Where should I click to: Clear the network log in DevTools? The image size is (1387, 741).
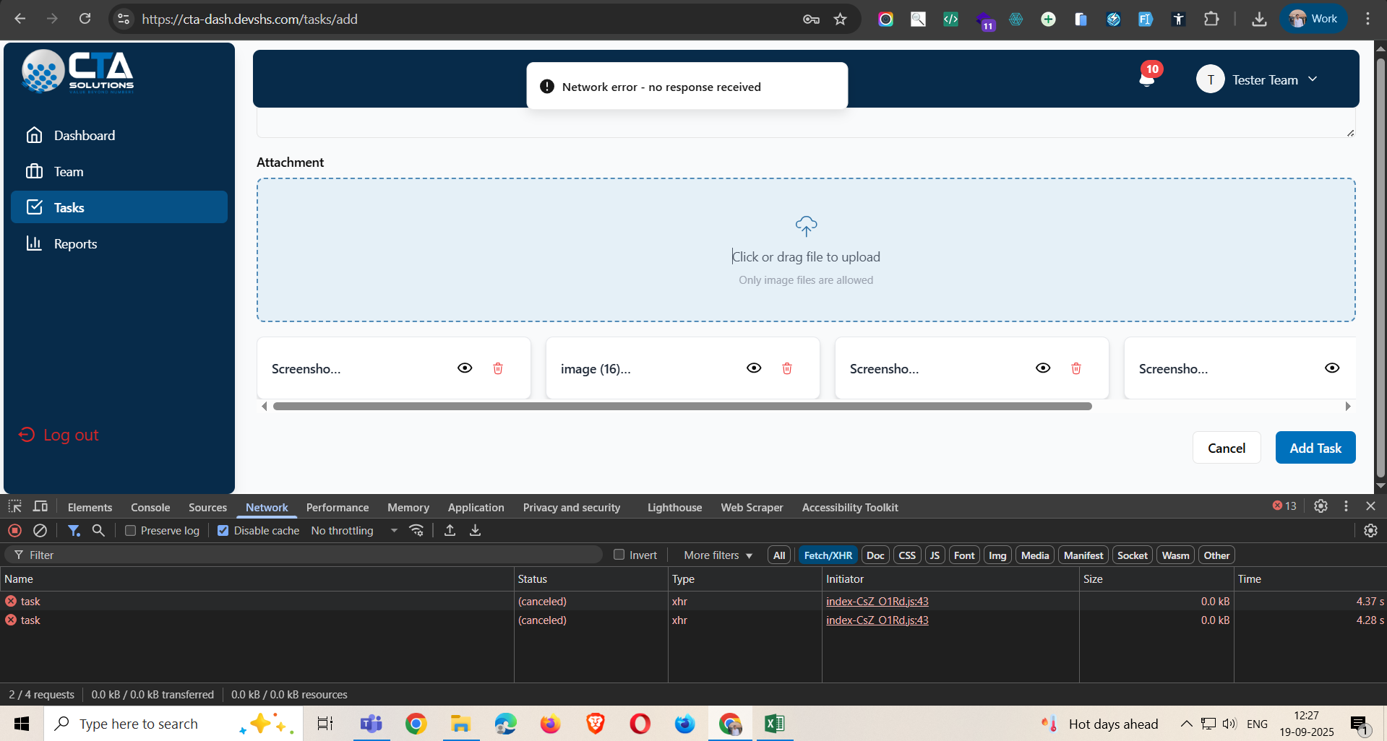(x=40, y=531)
